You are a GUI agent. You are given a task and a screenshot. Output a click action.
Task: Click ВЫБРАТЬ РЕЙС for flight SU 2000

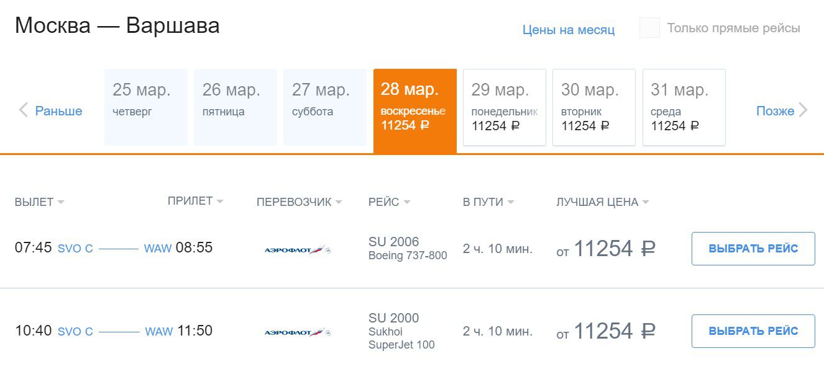pyautogui.click(x=753, y=331)
